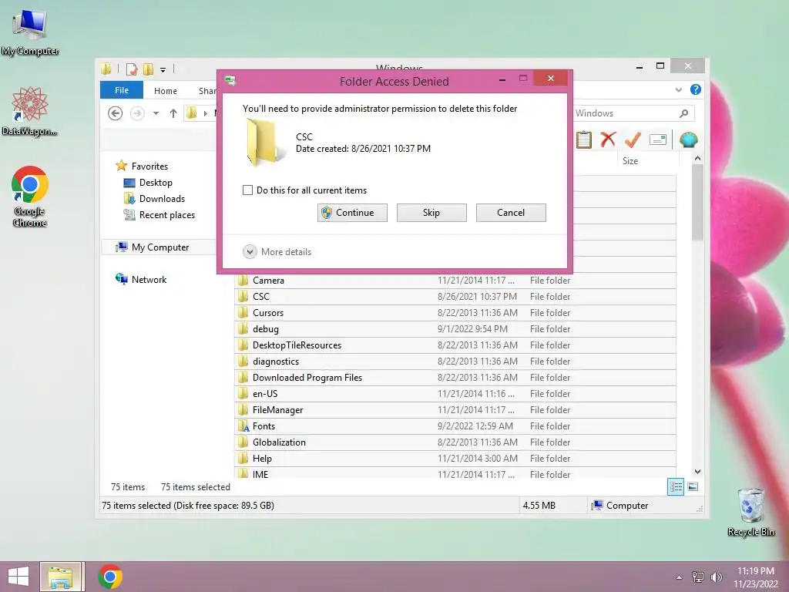The height and width of the screenshot is (592, 789).
Task: Click the Explorer back arrow button
Action: 116,113
